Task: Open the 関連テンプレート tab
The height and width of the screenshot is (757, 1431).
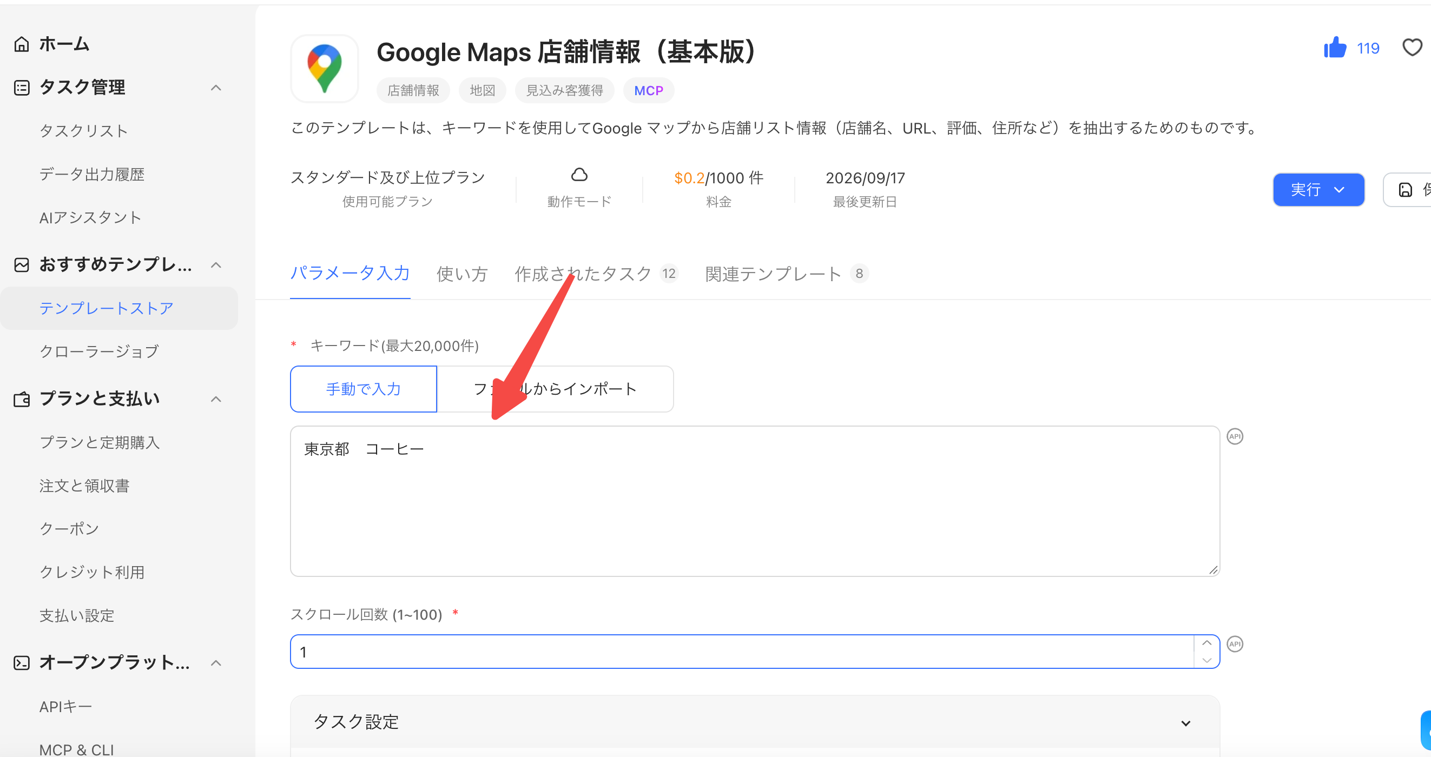Action: coord(786,274)
